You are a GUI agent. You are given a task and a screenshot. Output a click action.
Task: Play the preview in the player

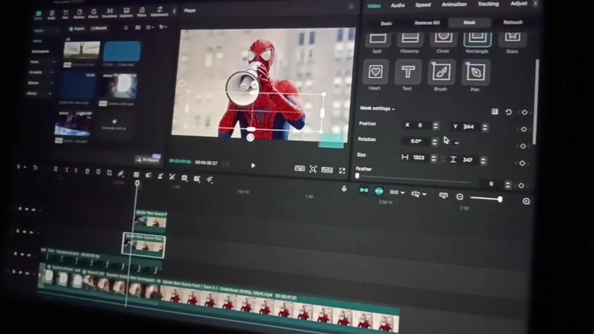[253, 166]
